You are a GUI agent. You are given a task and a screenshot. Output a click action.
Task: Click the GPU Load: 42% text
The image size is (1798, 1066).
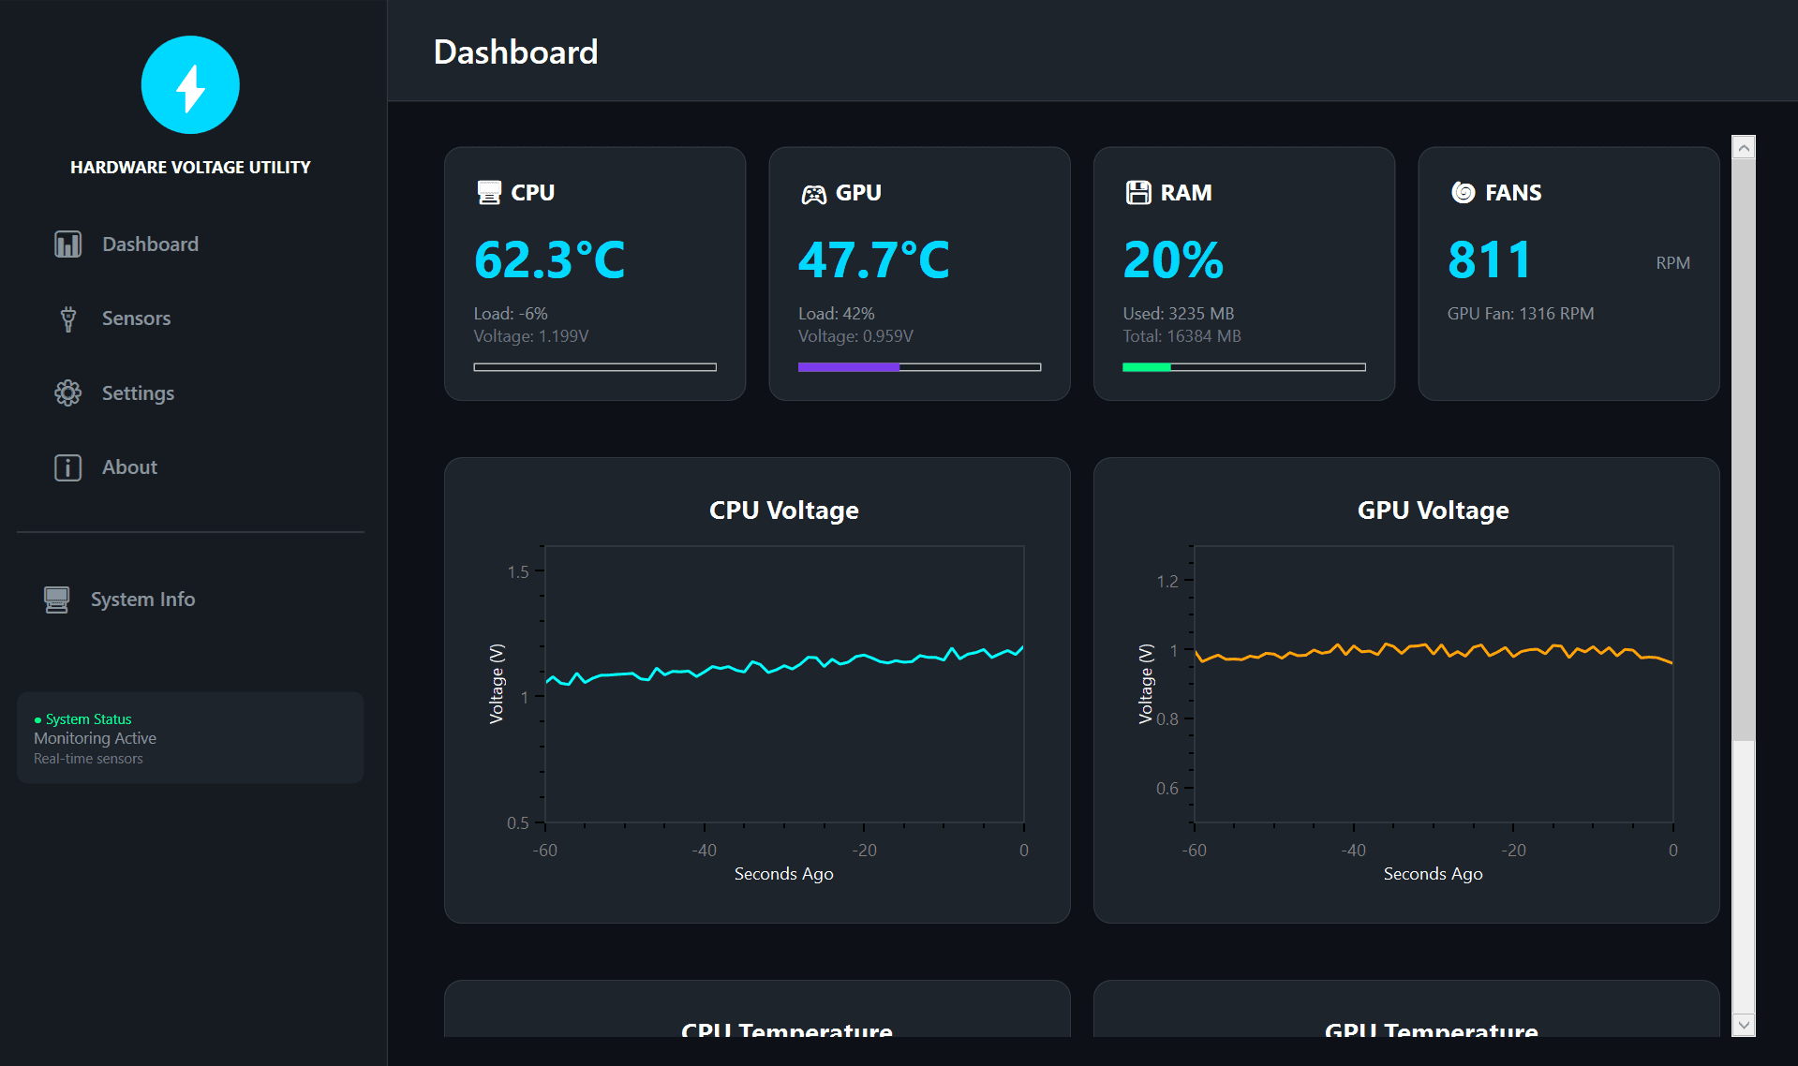pos(837,314)
